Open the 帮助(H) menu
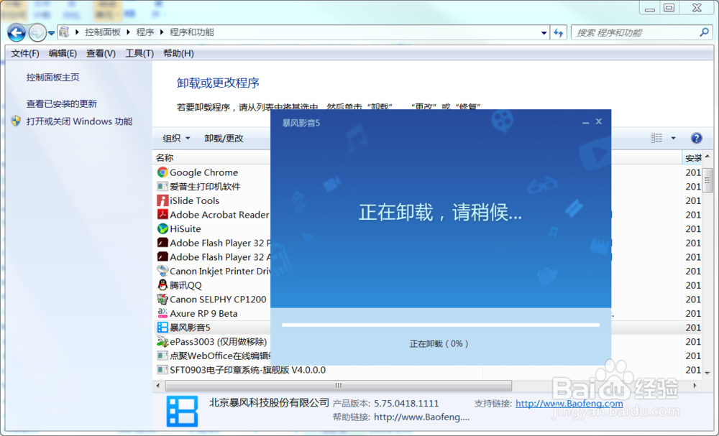 (178, 53)
